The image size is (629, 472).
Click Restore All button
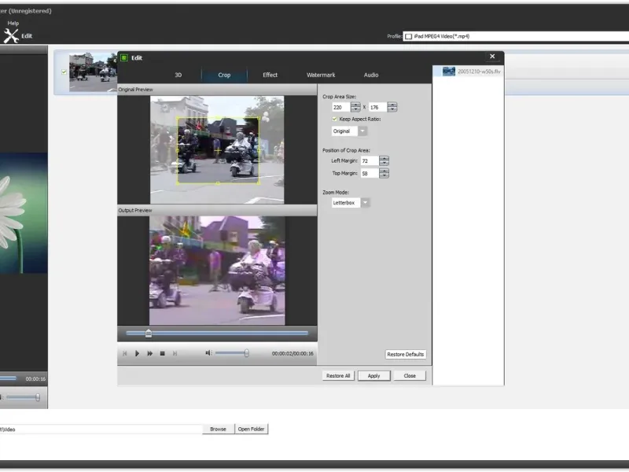pos(338,376)
